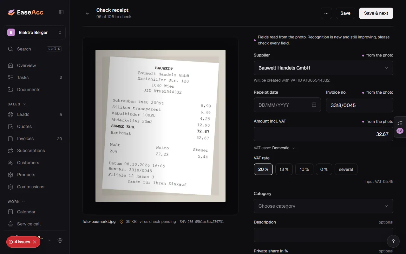
Task: Open Service call in the sidebar
Action: point(35,224)
